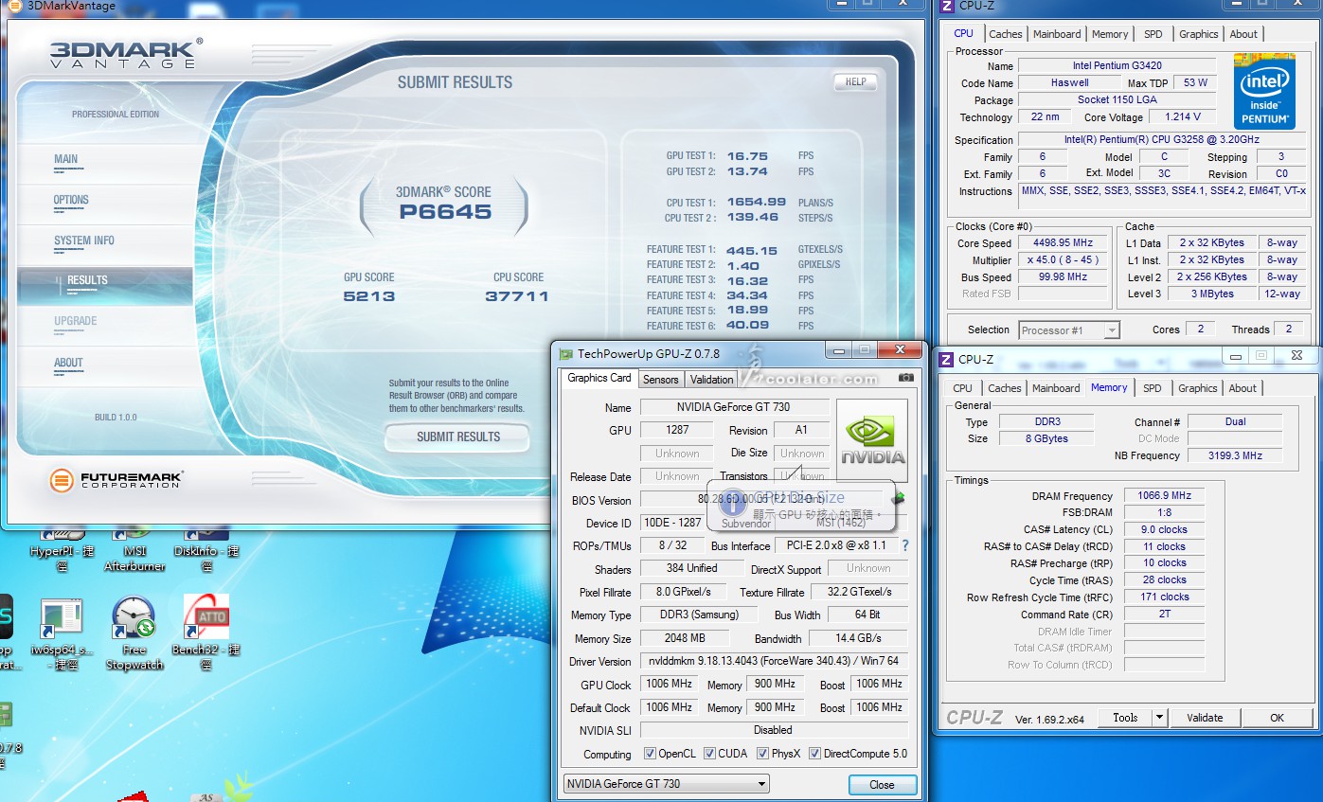Click CPU-Z memory window title icon
This screenshot has width=1323, height=802.
946,359
